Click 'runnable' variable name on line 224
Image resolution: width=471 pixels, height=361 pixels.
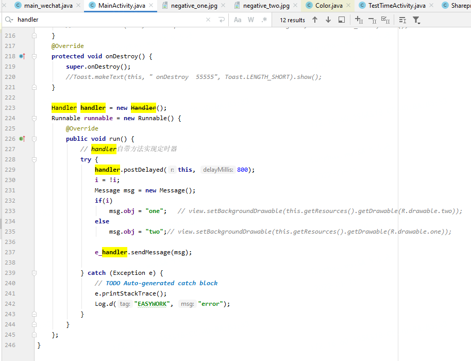(x=98, y=118)
